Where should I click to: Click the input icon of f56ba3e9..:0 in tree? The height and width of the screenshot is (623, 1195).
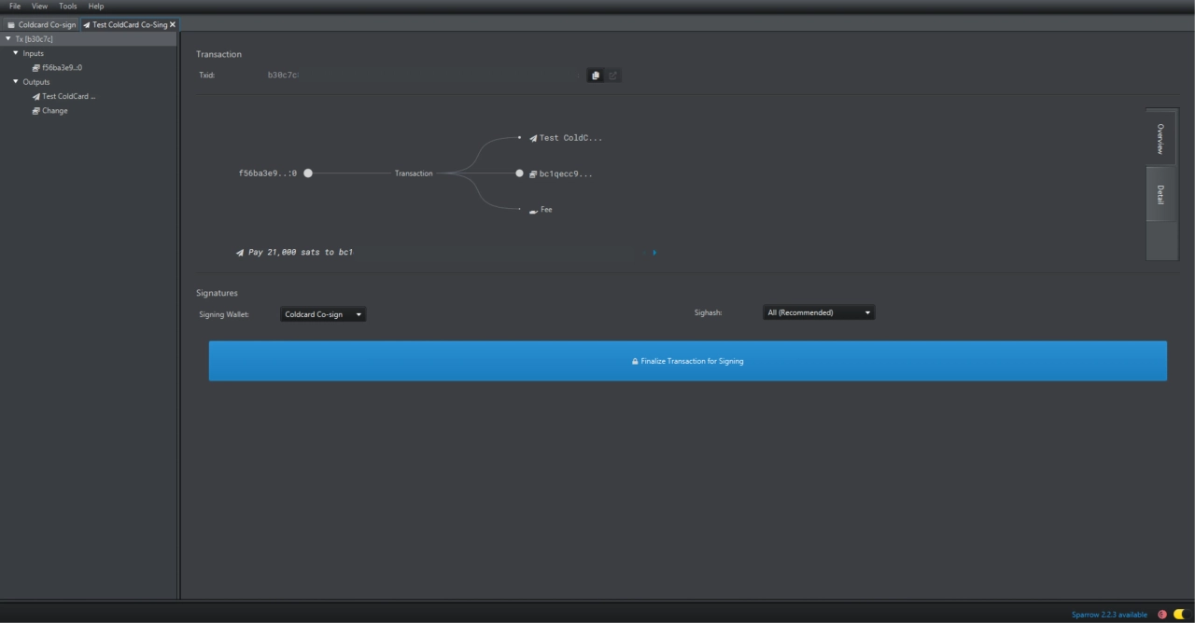[35, 68]
